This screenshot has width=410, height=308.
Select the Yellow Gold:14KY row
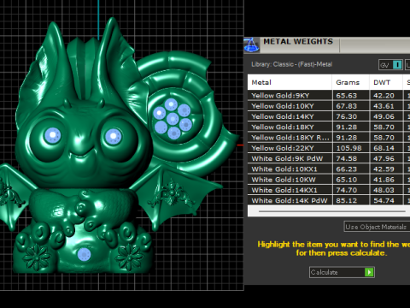click(x=329, y=116)
